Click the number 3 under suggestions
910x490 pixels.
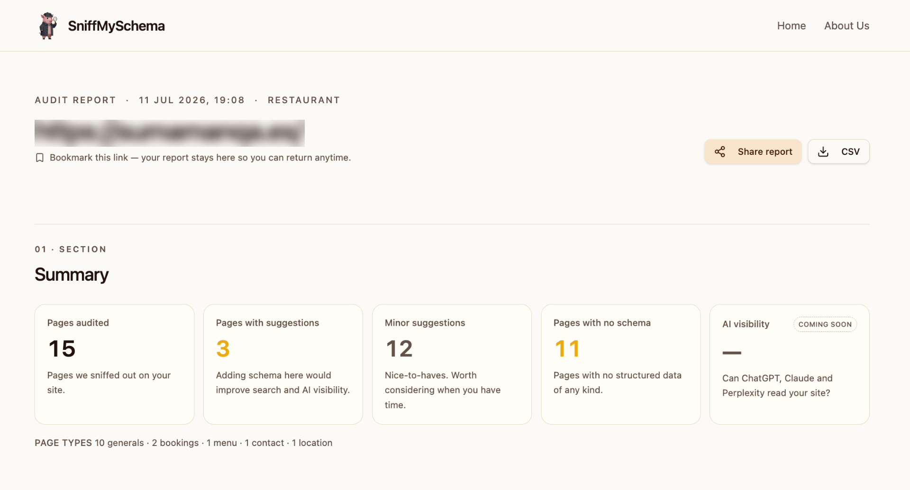[x=223, y=349]
